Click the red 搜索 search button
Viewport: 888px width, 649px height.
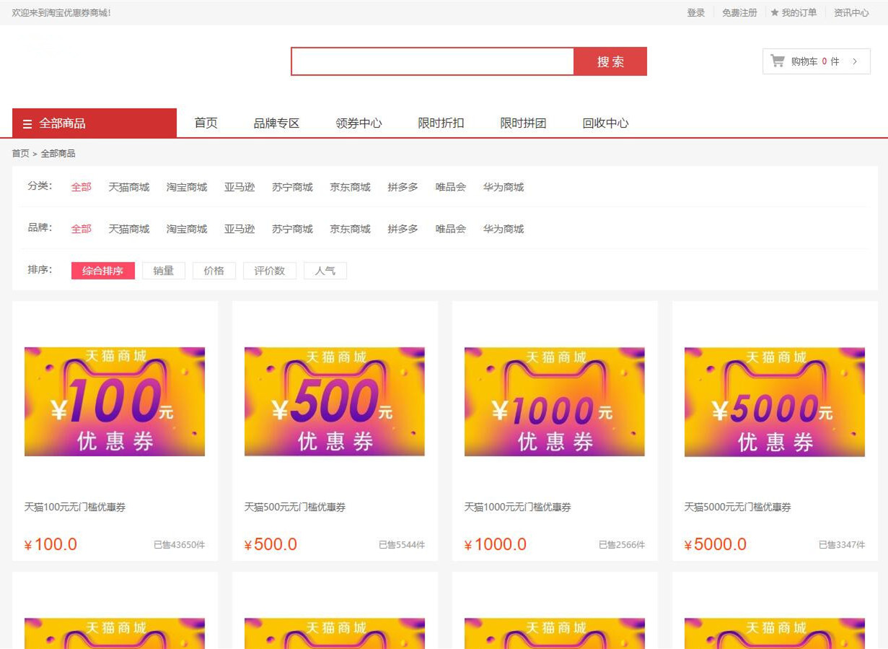tap(610, 61)
